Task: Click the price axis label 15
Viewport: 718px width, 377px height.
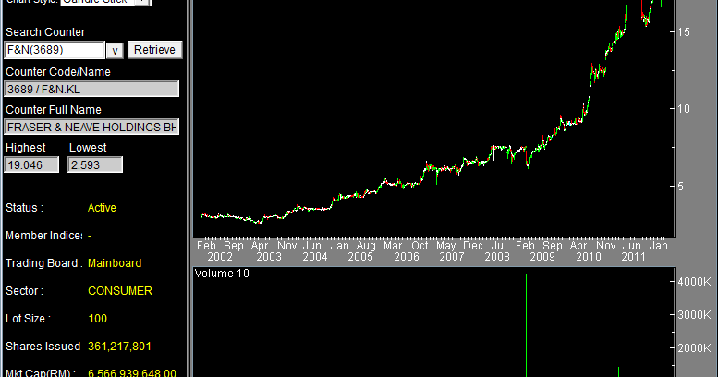Action: point(684,32)
